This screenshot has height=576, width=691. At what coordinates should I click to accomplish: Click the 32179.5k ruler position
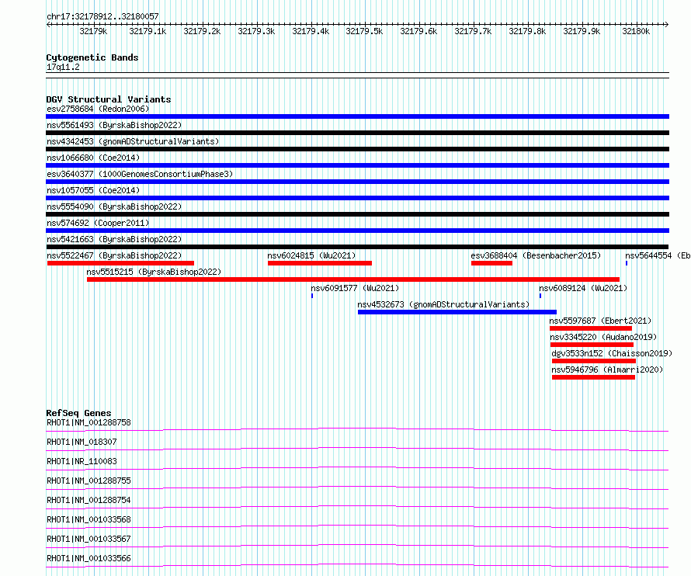(x=364, y=31)
